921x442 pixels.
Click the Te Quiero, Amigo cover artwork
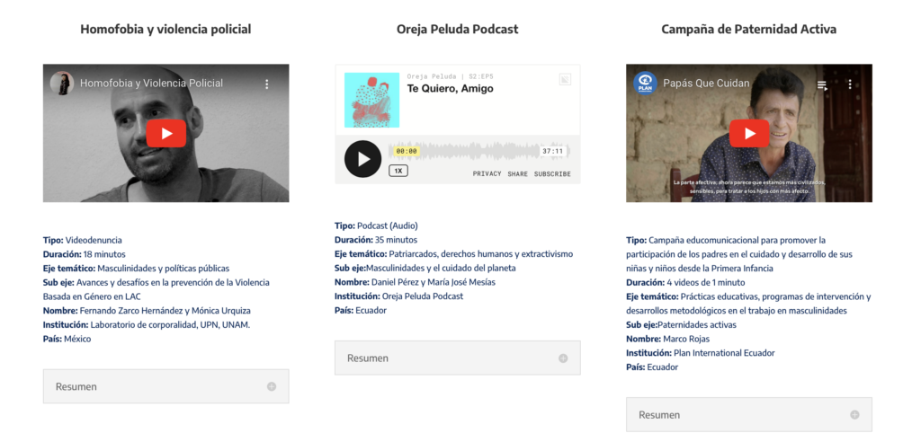pyautogui.click(x=371, y=100)
